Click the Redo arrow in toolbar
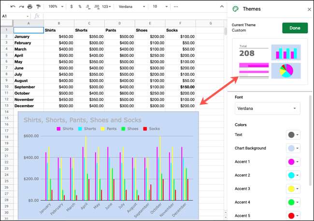The height and width of the screenshot is (221, 314). tap(21, 7)
